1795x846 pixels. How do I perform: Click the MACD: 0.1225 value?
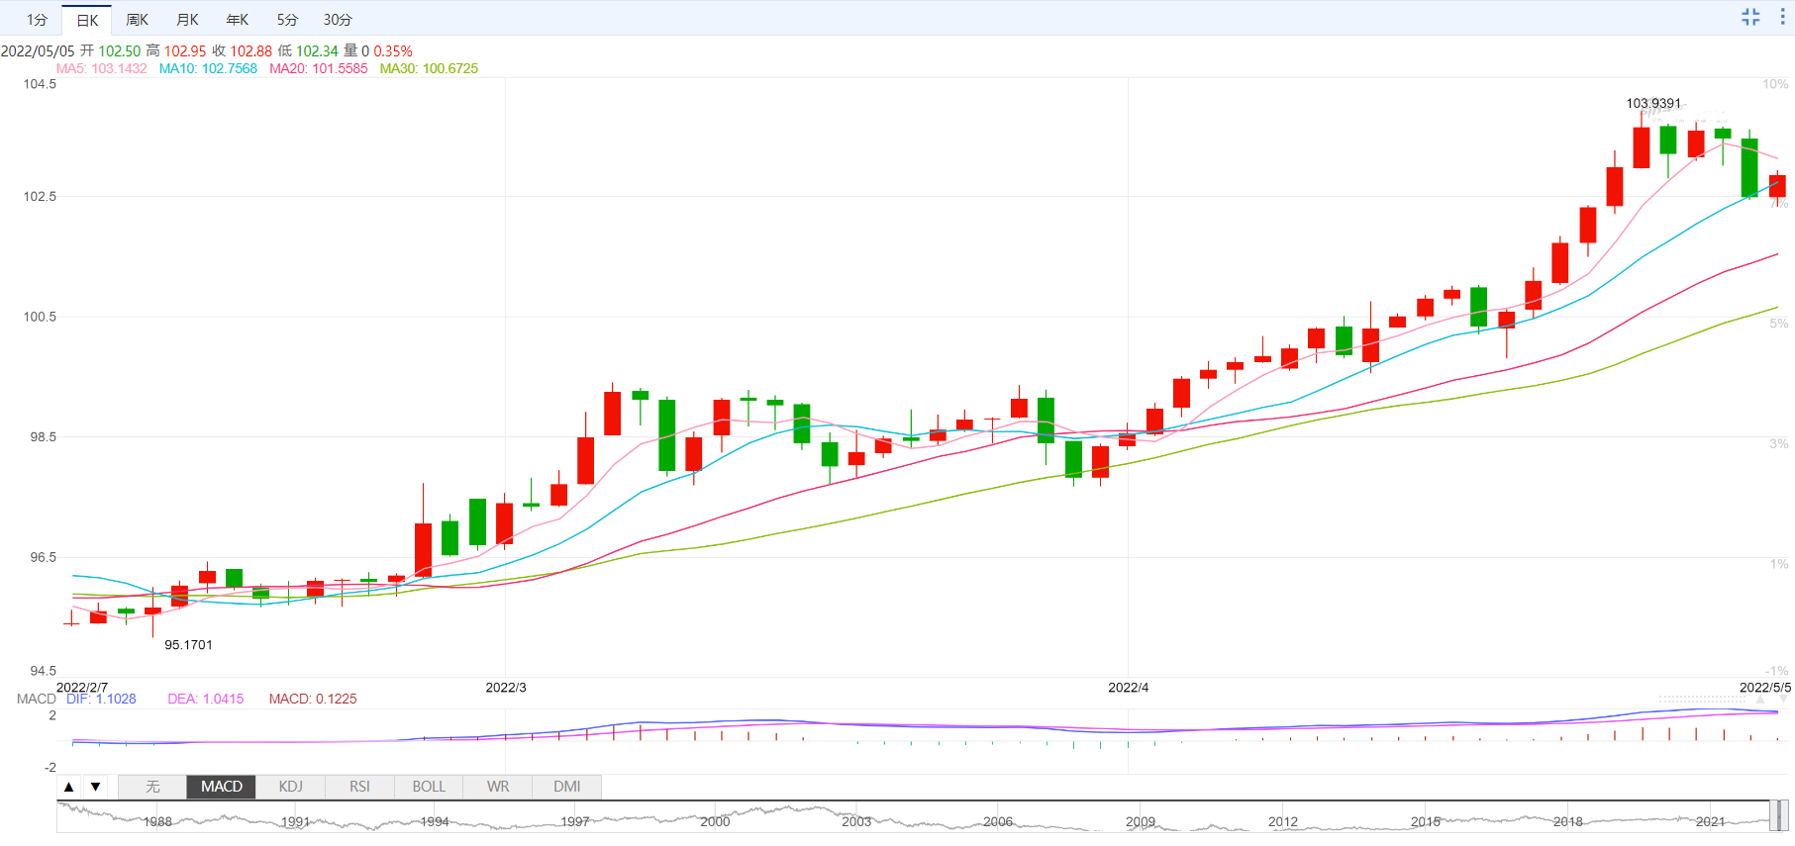[x=313, y=699]
